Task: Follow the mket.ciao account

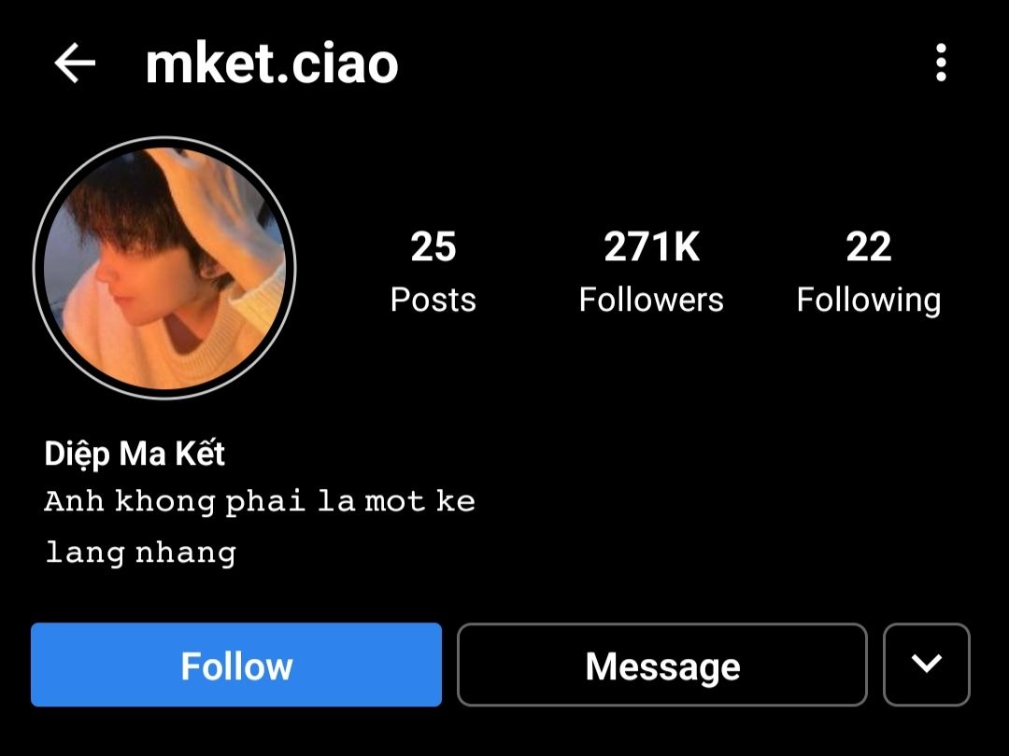Action: tap(236, 665)
